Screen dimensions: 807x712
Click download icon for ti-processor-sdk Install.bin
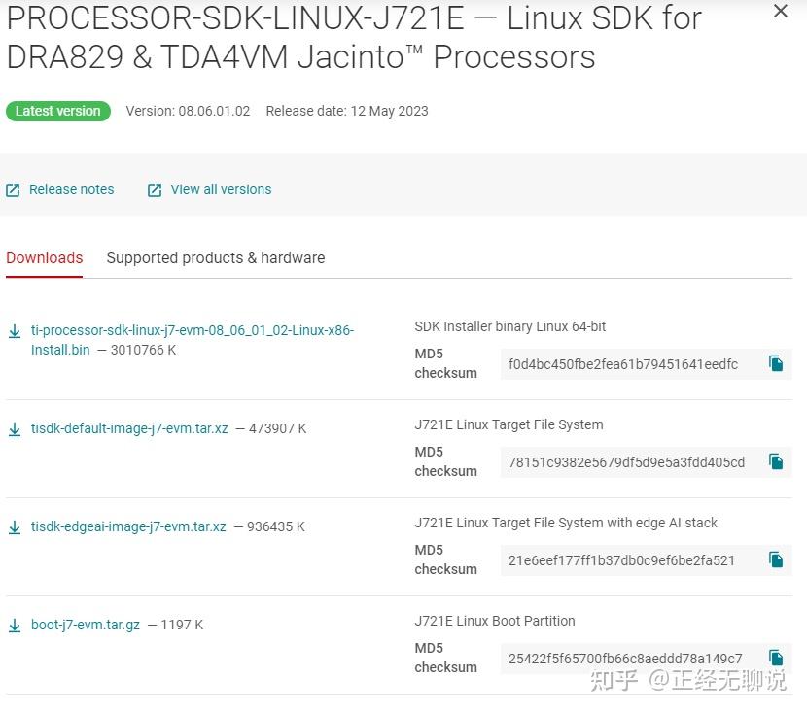click(15, 331)
